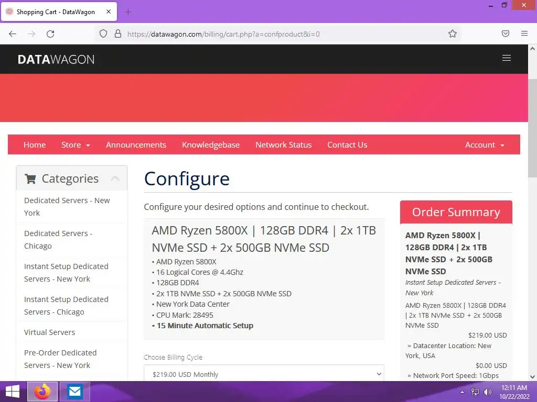
Task: Open Instant Setup Dedicated Servers - New York
Action: click(x=71, y=272)
